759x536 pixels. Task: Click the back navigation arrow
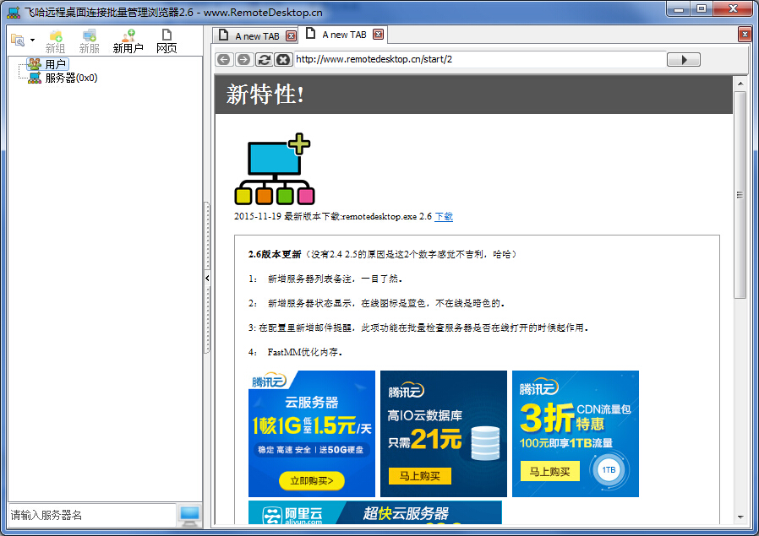[x=224, y=59]
